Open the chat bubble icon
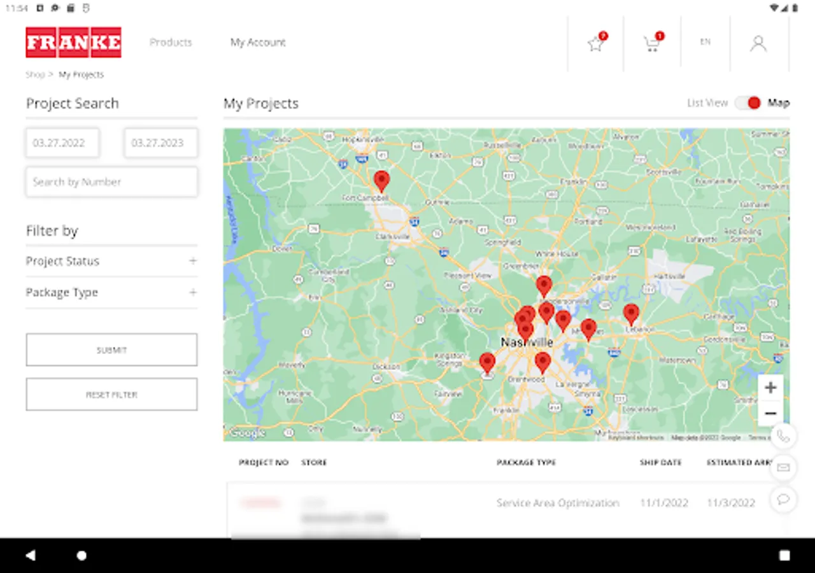Screen dimensions: 815x573 (783, 500)
